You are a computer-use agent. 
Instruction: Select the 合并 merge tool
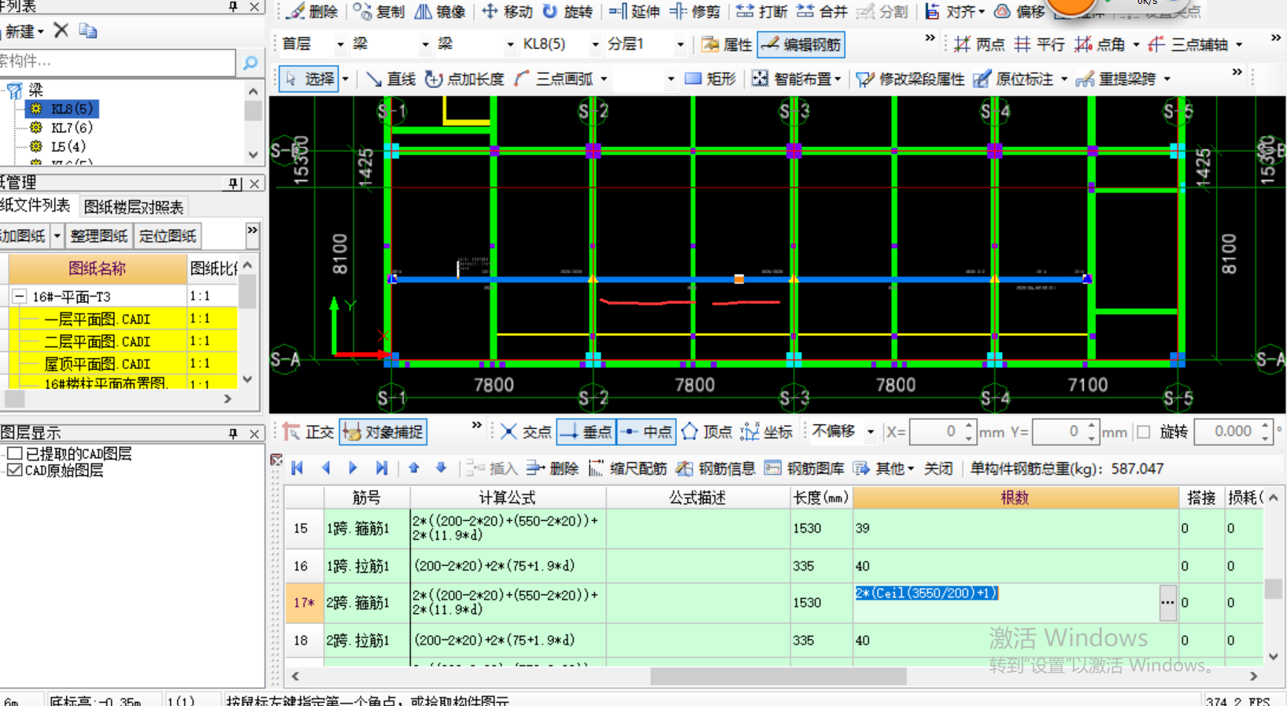click(822, 12)
